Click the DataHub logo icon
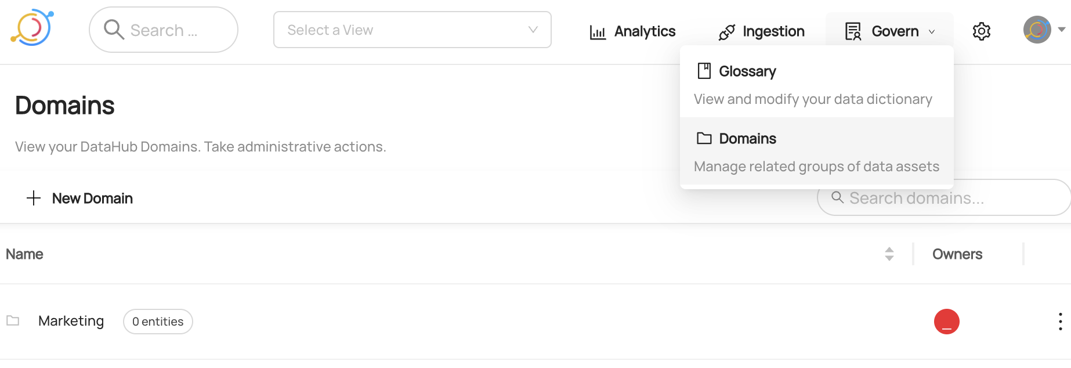This screenshot has width=1071, height=368. point(32,28)
